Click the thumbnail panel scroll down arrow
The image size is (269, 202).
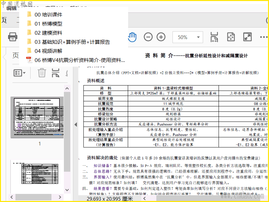[67, 190]
